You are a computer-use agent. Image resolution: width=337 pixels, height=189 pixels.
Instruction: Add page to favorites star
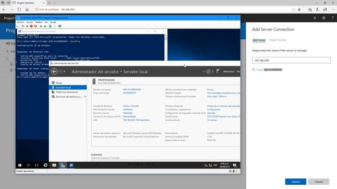[299, 9]
